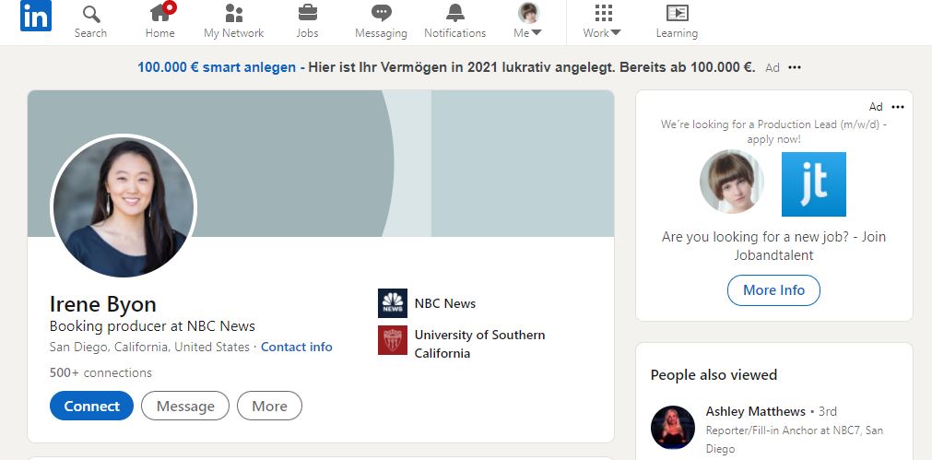This screenshot has width=932, height=460.
Task: Open University of Southern California link
Action: click(478, 344)
